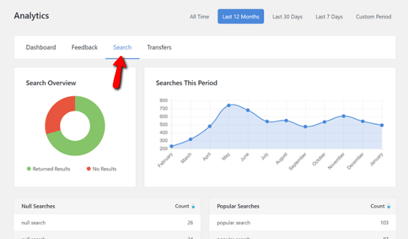Viewport: 408px width, 239px height.
Task: Click the 800 y-axis label
Action: (164, 100)
